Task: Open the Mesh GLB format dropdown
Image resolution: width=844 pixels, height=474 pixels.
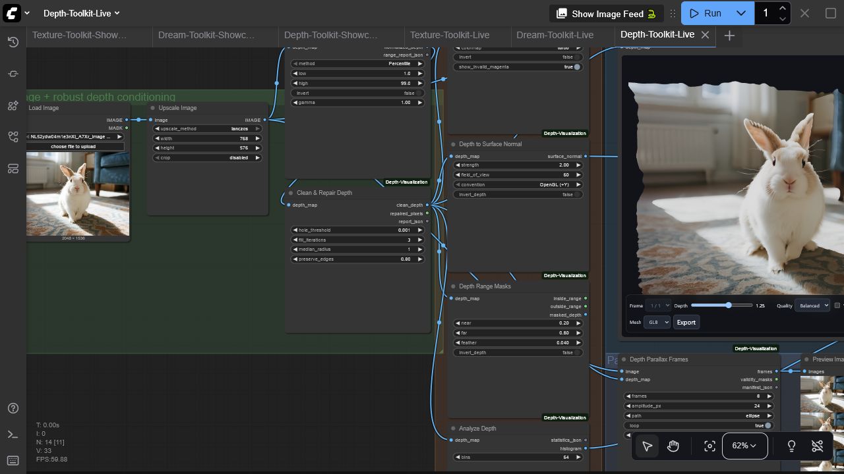Action: point(657,322)
